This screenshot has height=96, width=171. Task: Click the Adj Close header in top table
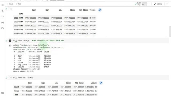tap(83, 10)
